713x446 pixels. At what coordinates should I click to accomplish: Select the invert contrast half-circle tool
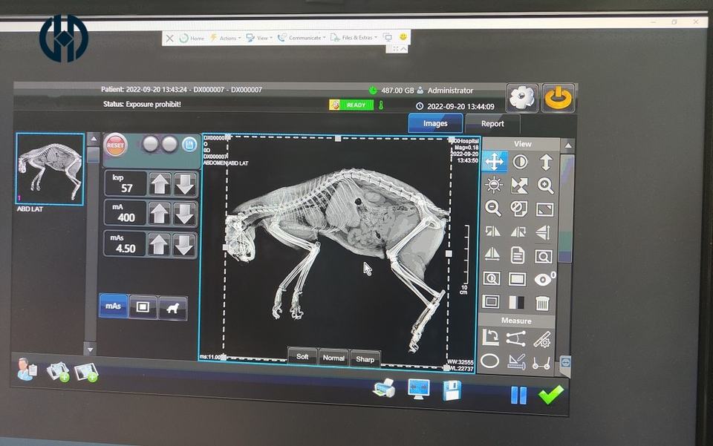click(520, 162)
